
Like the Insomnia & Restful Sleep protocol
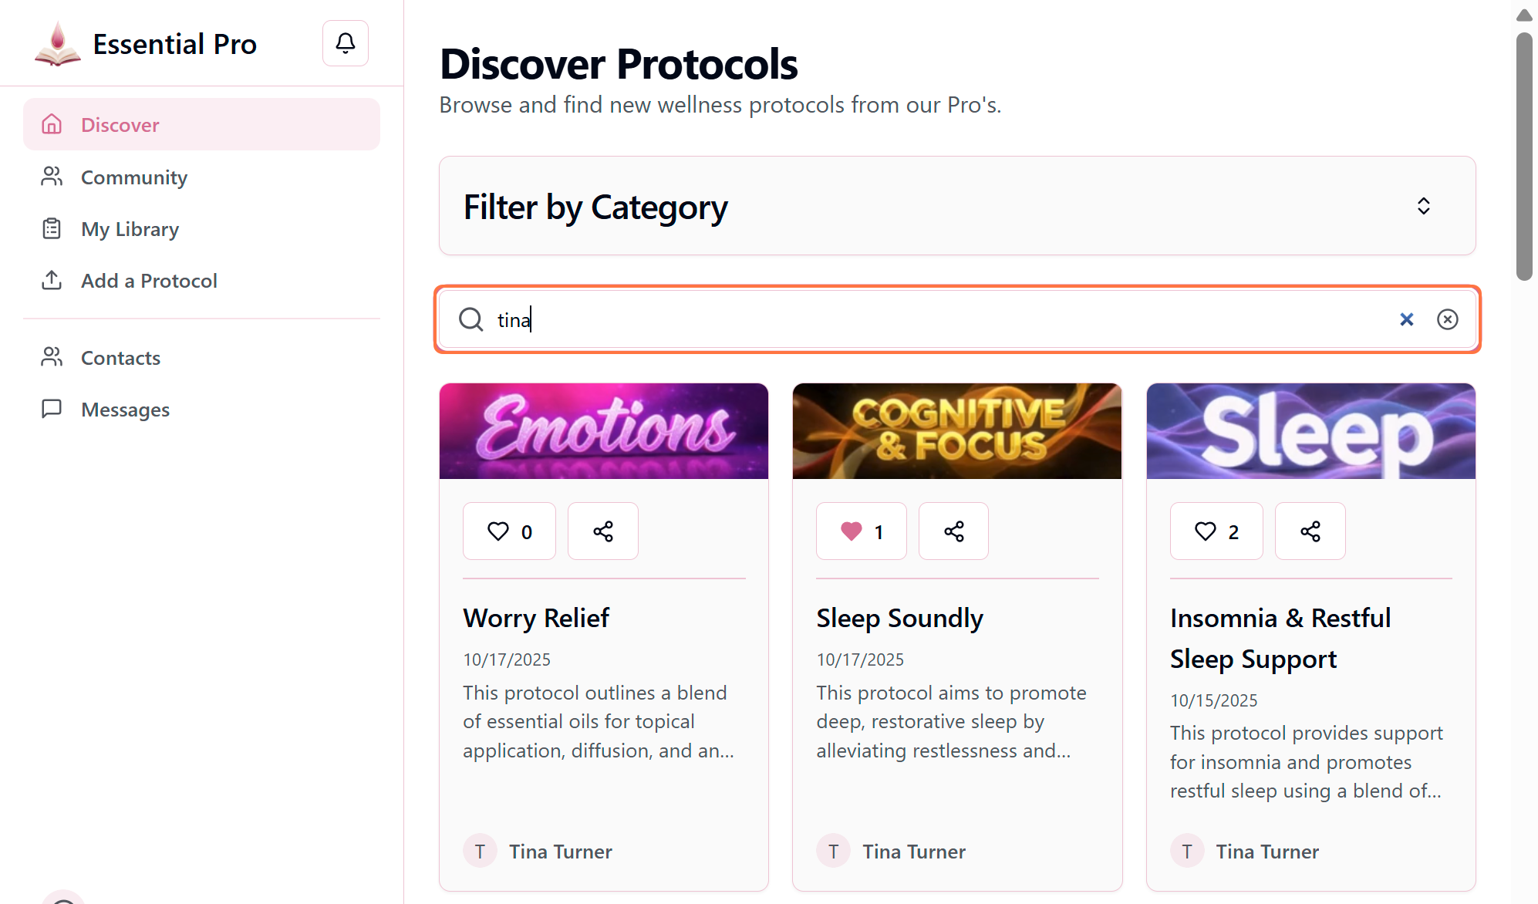pyautogui.click(x=1216, y=531)
